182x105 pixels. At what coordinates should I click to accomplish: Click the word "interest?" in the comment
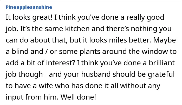click(60, 63)
